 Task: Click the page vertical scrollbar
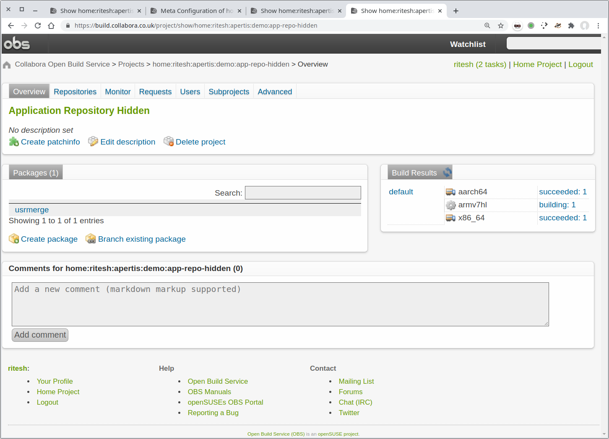pyautogui.click(x=604, y=235)
